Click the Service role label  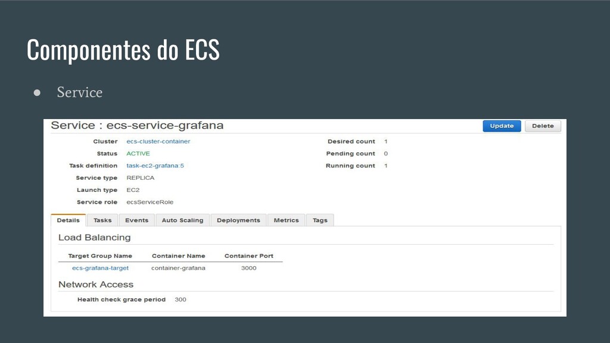(x=97, y=202)
